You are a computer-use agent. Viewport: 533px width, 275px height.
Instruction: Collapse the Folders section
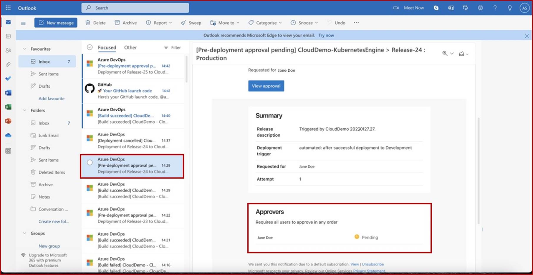pos(24,110)
